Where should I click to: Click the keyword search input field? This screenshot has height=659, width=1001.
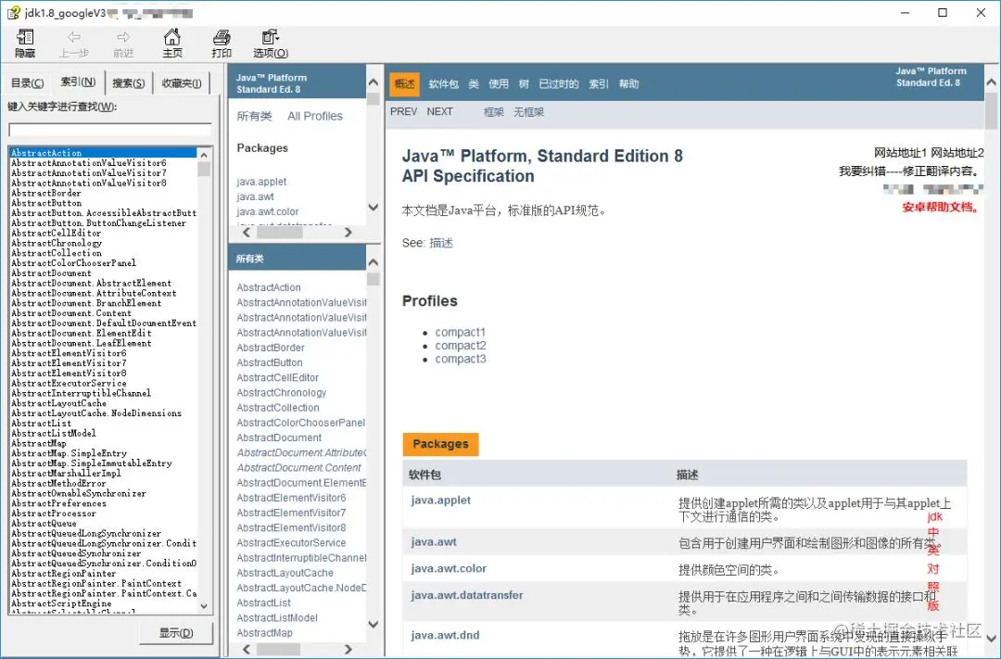(109, 131)
